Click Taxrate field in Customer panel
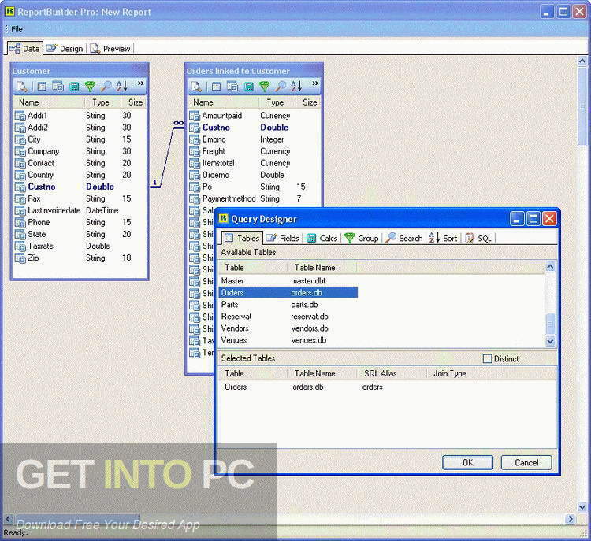The image size is (591, 541). (x=40, y=246)
